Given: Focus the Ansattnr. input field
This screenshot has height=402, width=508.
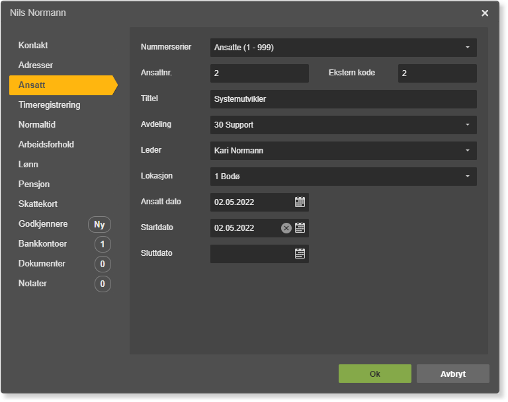Looking at the screenshot, I should tap(259, 73).
